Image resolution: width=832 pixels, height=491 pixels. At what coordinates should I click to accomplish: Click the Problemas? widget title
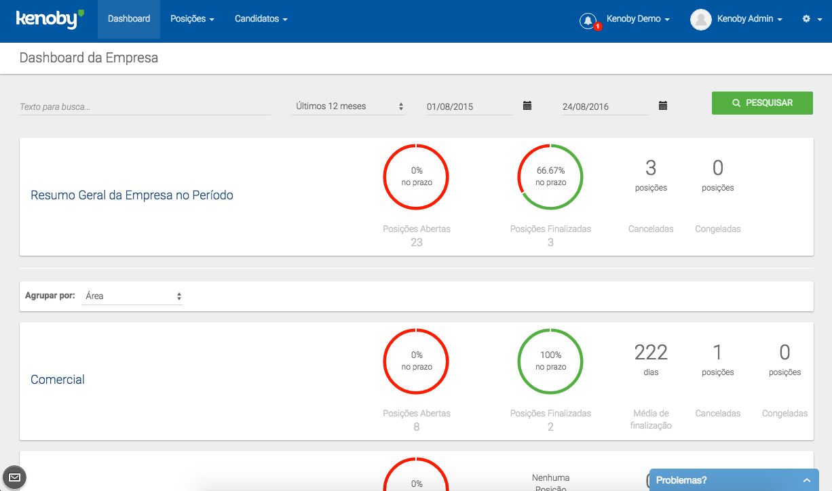click(x=681, y=480)
